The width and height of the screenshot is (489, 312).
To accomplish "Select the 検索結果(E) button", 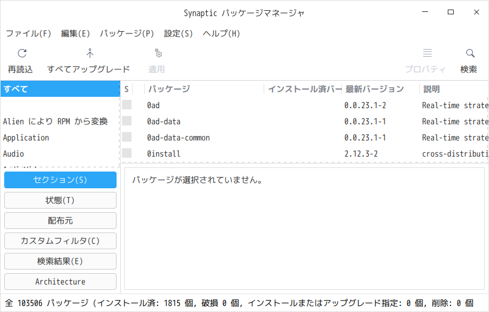I will pyautogui.click(x=60, y=261).
